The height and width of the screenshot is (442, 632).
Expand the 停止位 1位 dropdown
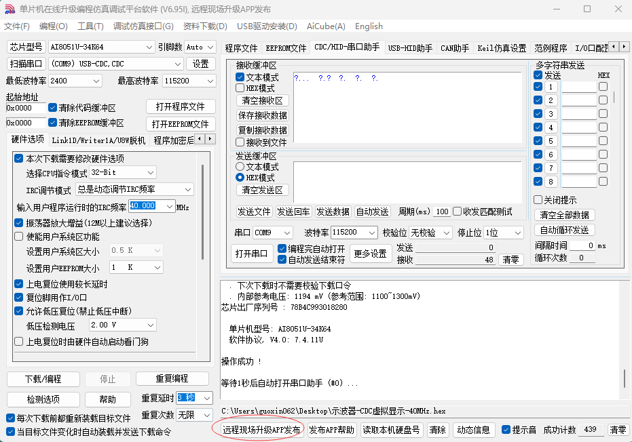(518, 233)
